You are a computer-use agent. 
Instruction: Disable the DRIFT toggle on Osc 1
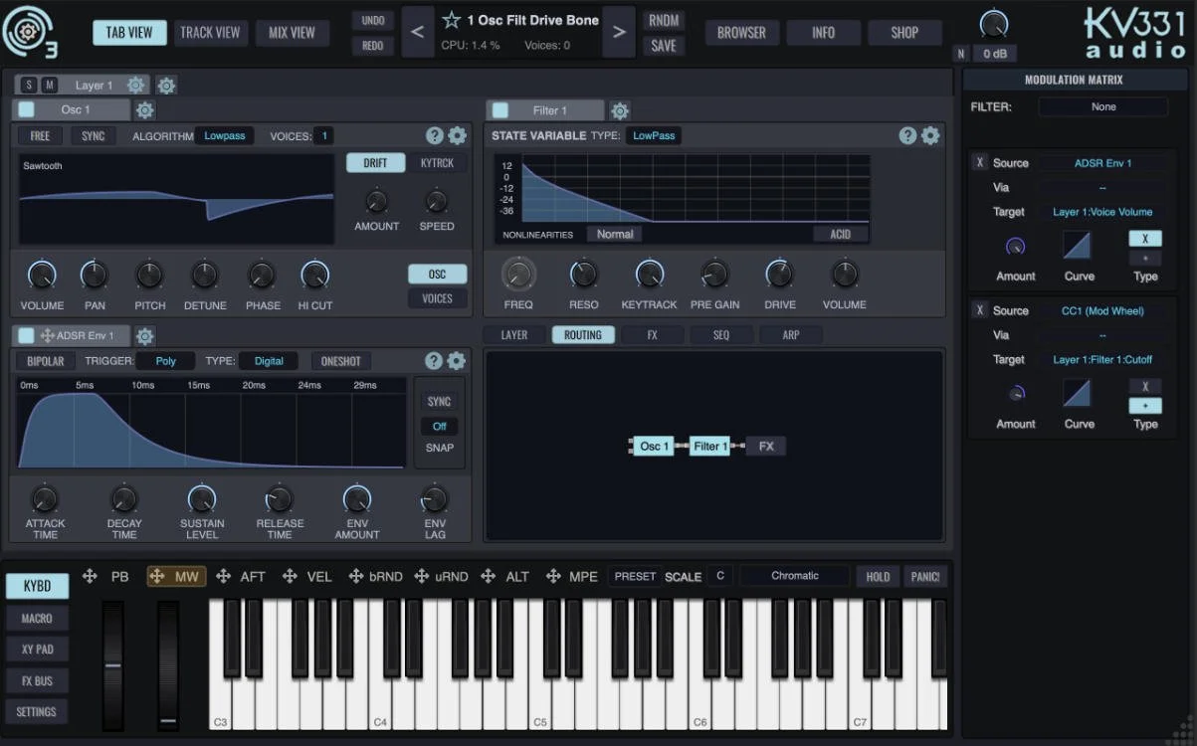click(376, 161)
